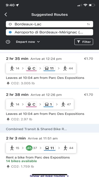Tap the back arrow icon
The width and height of the screenshot is (99, 177).
tap(6, 14)
